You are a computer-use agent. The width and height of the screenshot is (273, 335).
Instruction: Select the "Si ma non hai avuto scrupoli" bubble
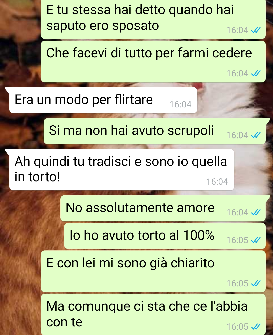click(x=155, y=131)
